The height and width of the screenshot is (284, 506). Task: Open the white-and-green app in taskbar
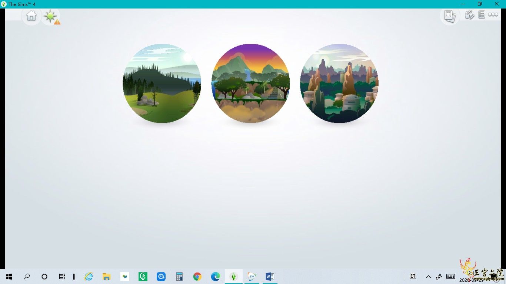125,277
